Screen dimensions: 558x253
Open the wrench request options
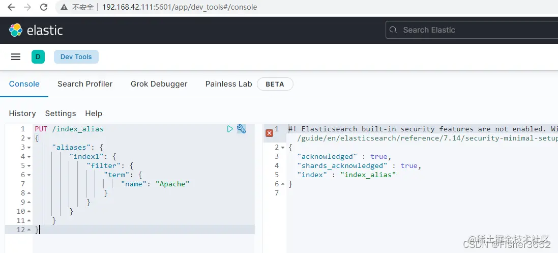[x=241, y=129]
